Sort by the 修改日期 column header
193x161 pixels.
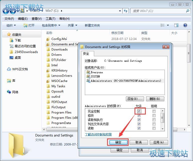click(x=117, y=33)
